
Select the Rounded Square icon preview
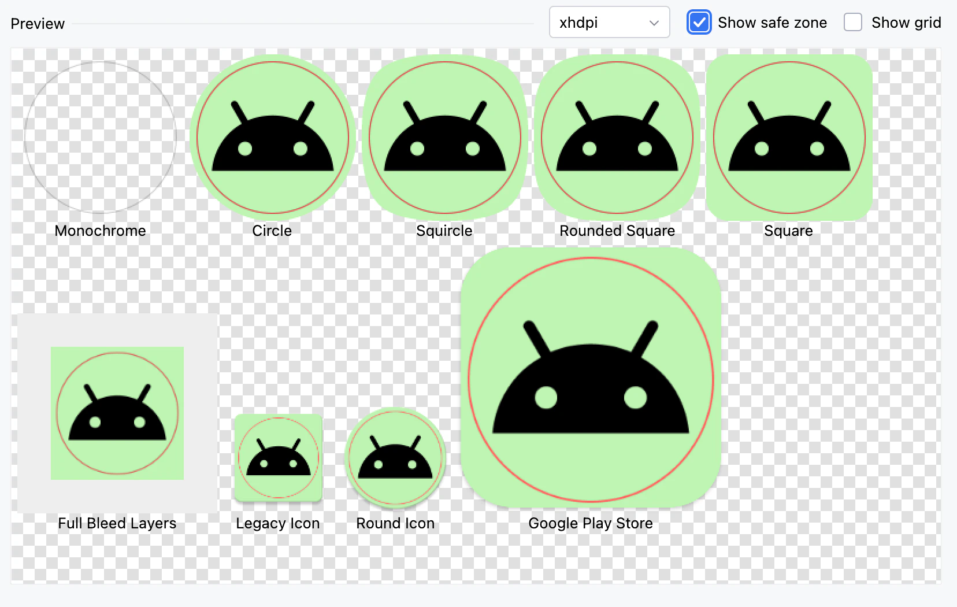point(617,138)
